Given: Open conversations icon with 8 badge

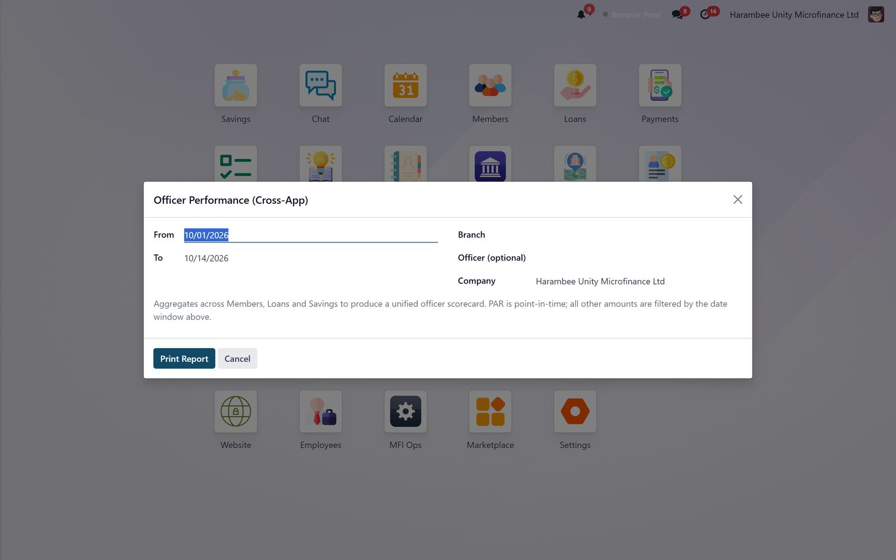Looking at the screenshot, I should [678, 15].
